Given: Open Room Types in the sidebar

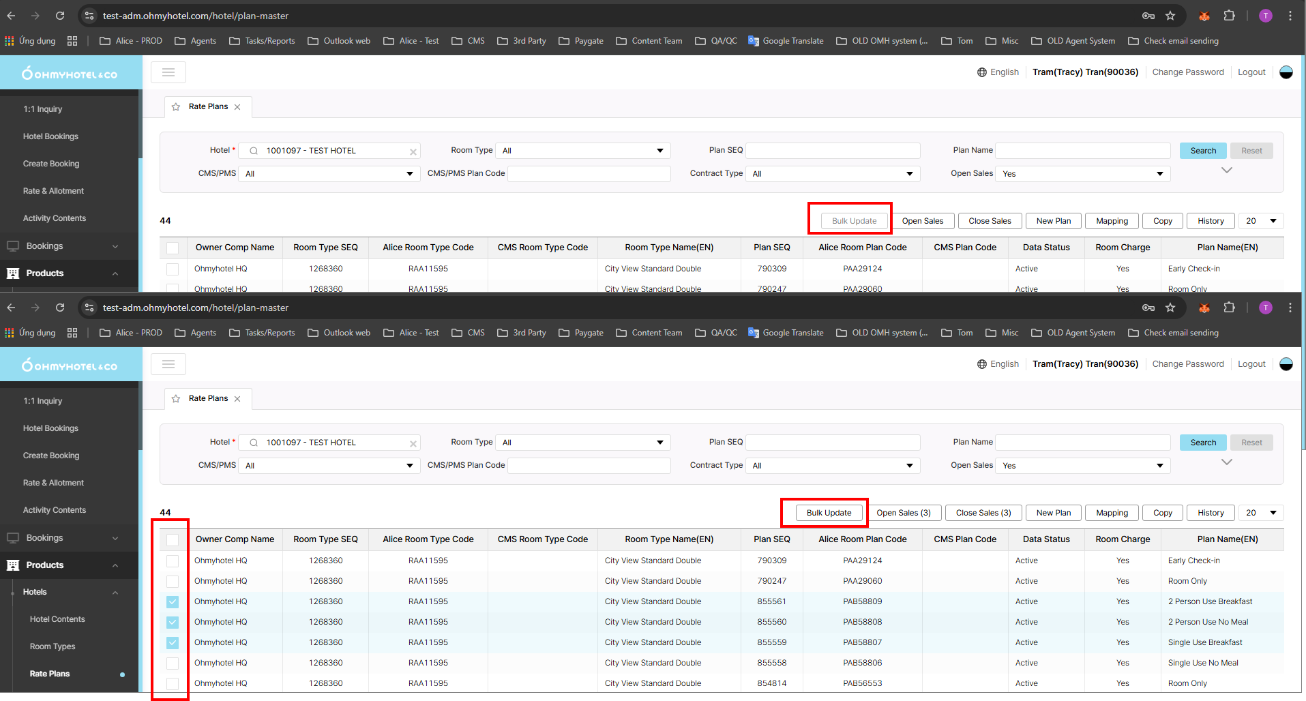Looking at the screenshot, I should pyautogui.click(x=53, y=646).
